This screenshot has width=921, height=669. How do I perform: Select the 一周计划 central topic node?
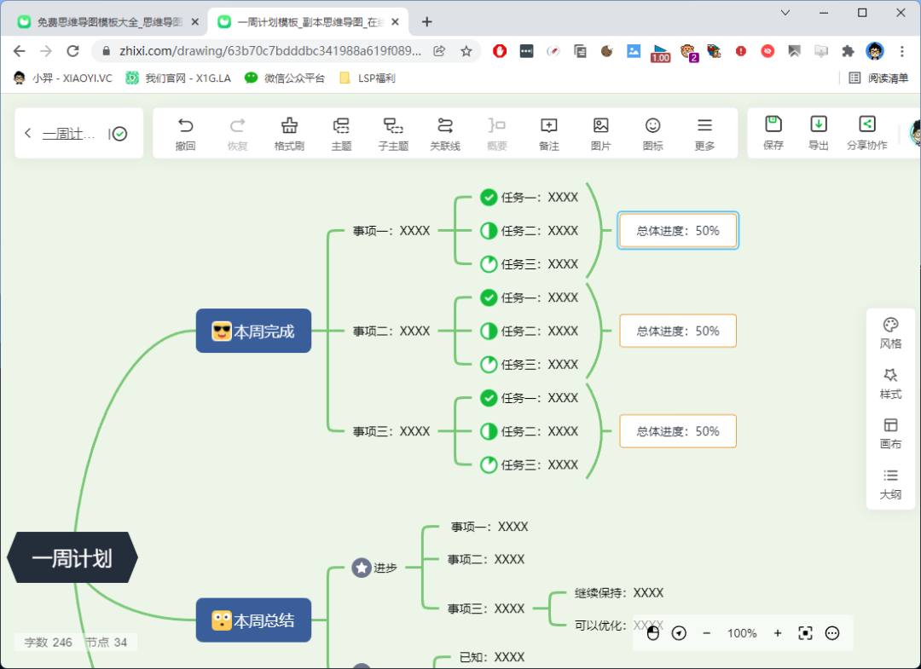72,557
